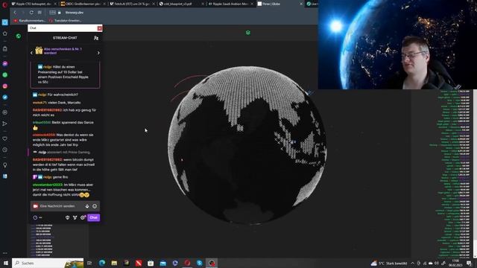Open Instagram in Opera sidebar
477x268 pixels.
5,86
